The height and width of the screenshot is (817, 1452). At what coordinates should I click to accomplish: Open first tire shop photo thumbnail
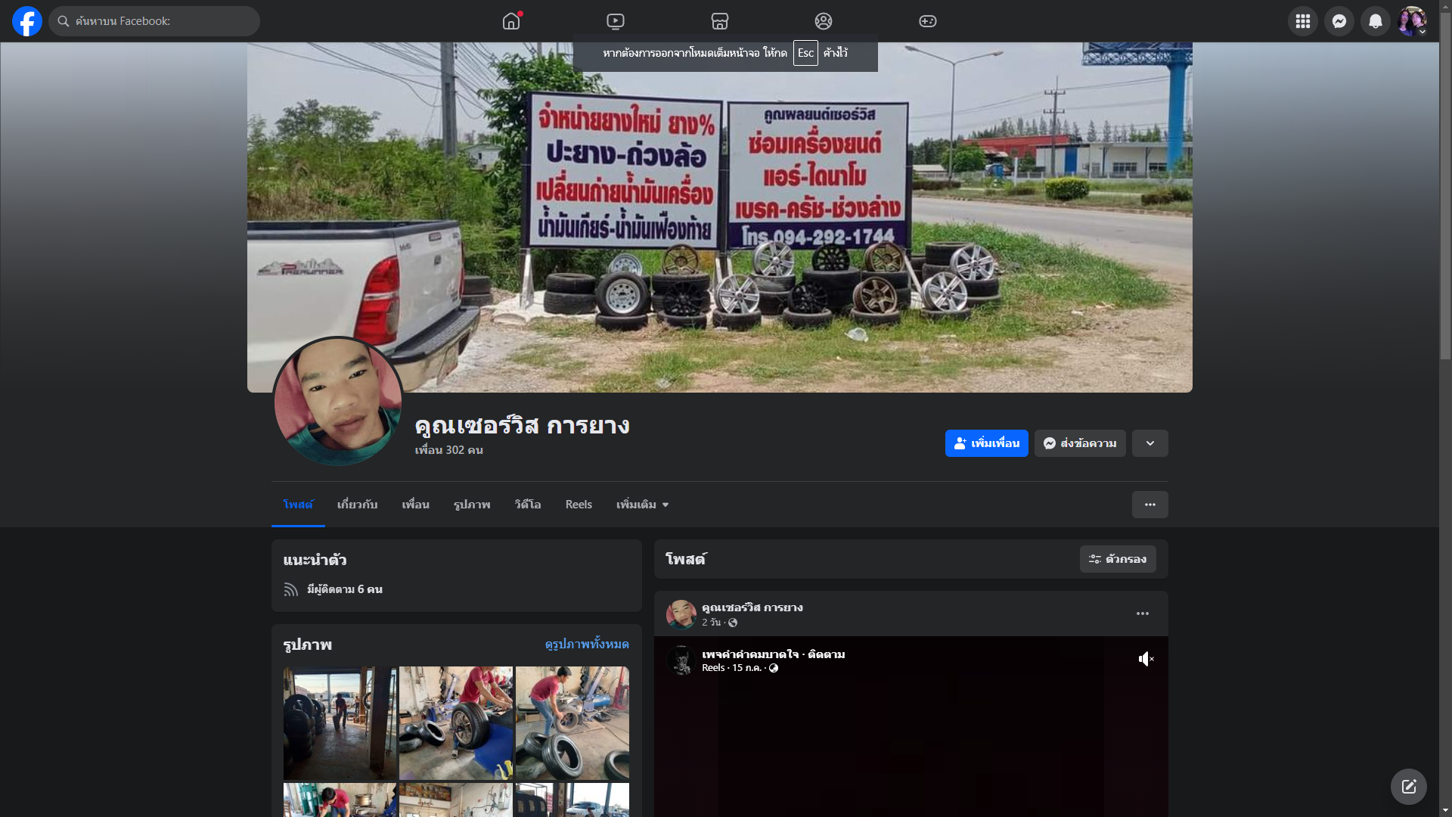340,722
